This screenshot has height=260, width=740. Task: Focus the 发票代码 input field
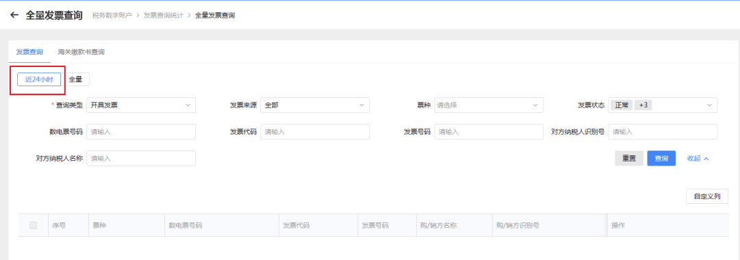314,132
